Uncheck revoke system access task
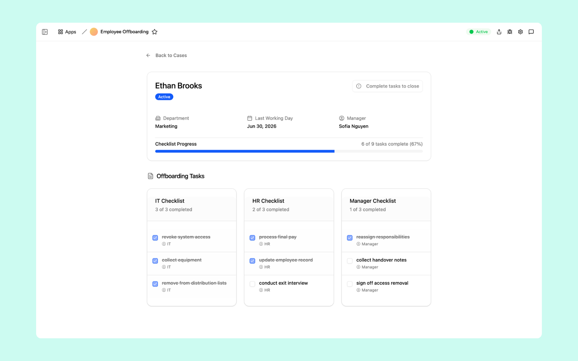This screenshot has width=578, height=361. coord(155,238)
